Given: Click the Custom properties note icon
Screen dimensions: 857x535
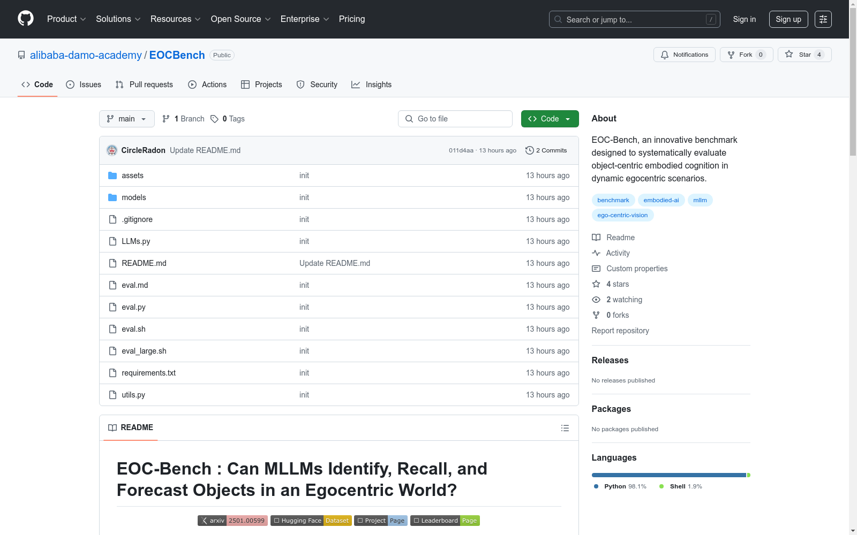Looking at the screenshot, I should (596, 269).
